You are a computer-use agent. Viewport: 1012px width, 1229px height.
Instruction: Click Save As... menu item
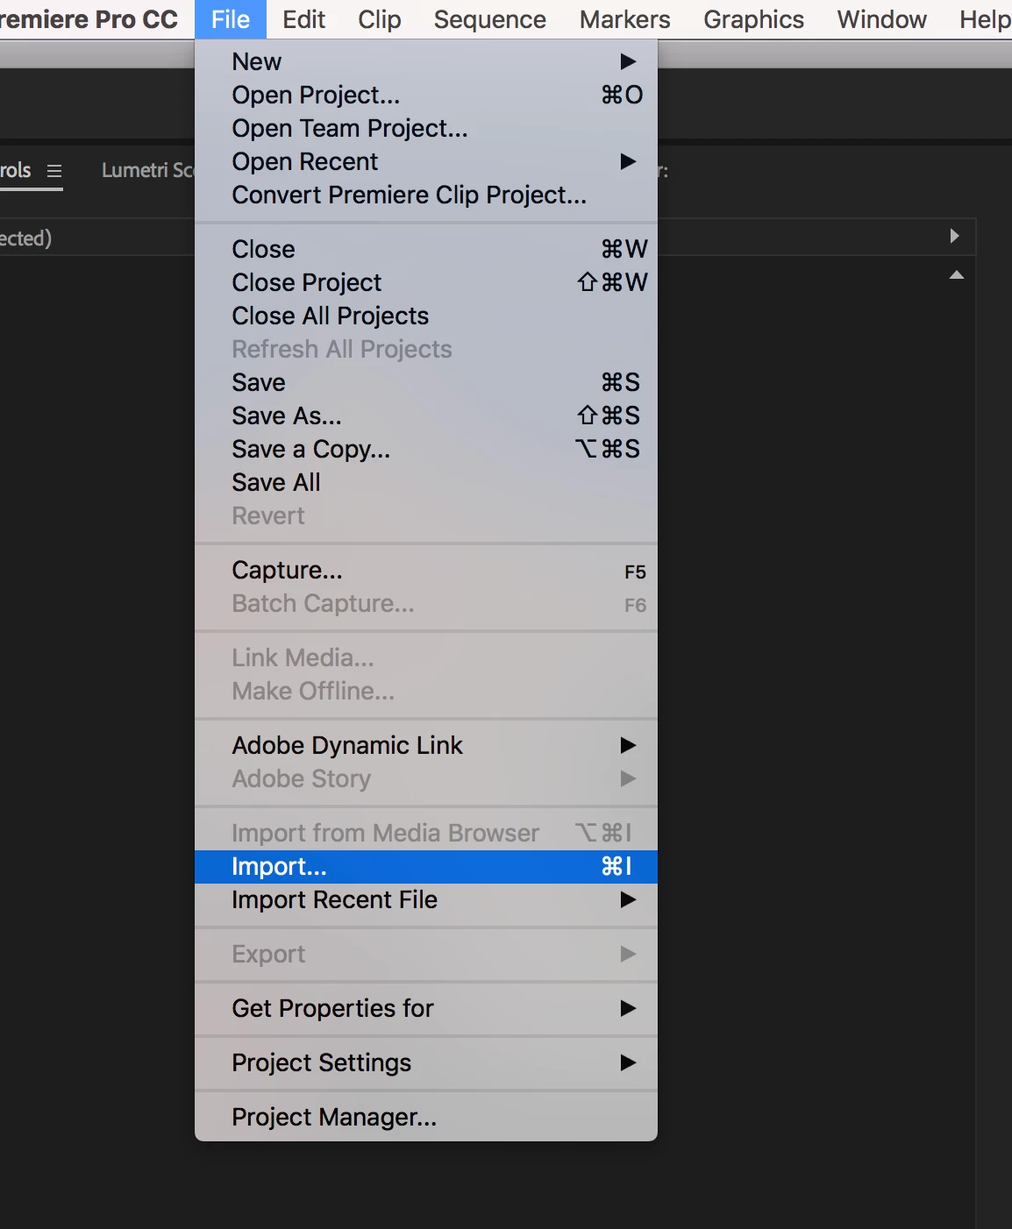coord(287,416)
